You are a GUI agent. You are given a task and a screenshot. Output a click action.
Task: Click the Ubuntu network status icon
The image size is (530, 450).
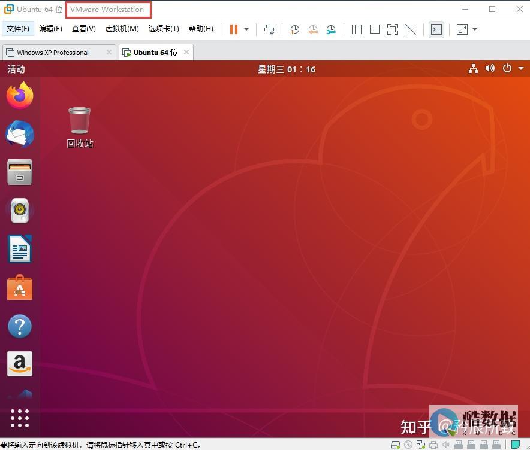tap(473, 69)
